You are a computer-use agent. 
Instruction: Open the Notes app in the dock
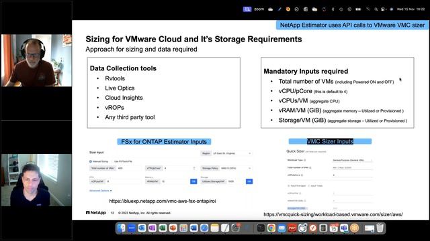[215, 228]
